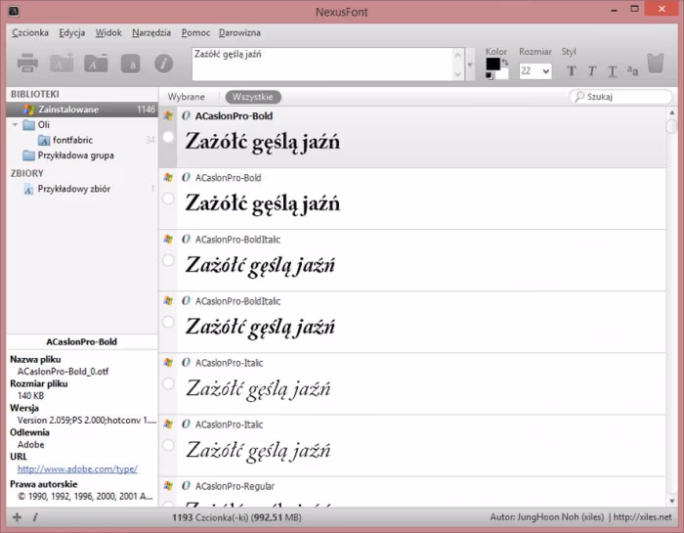Click the add folder toolbar icon
The height and width of the screenshot is (533, 684).
(x=62, y=64)
